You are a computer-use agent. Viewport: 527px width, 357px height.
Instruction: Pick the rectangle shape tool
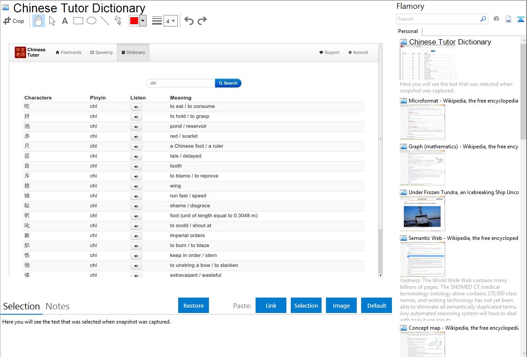coord(78,21)
